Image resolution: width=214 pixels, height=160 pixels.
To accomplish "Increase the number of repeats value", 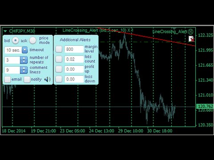I will coord(24,58).
